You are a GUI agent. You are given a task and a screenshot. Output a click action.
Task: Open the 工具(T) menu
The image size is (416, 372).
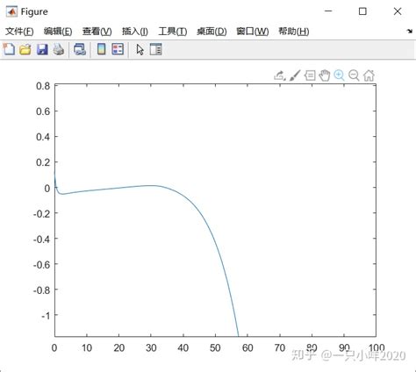point(173,32)
